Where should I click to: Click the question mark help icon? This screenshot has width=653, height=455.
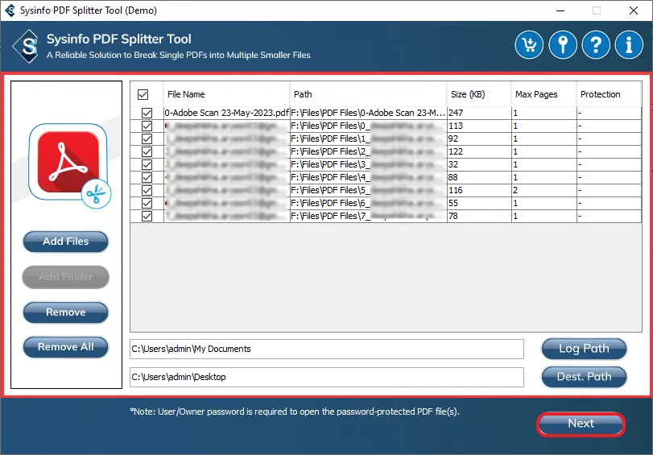pos(595,45)
